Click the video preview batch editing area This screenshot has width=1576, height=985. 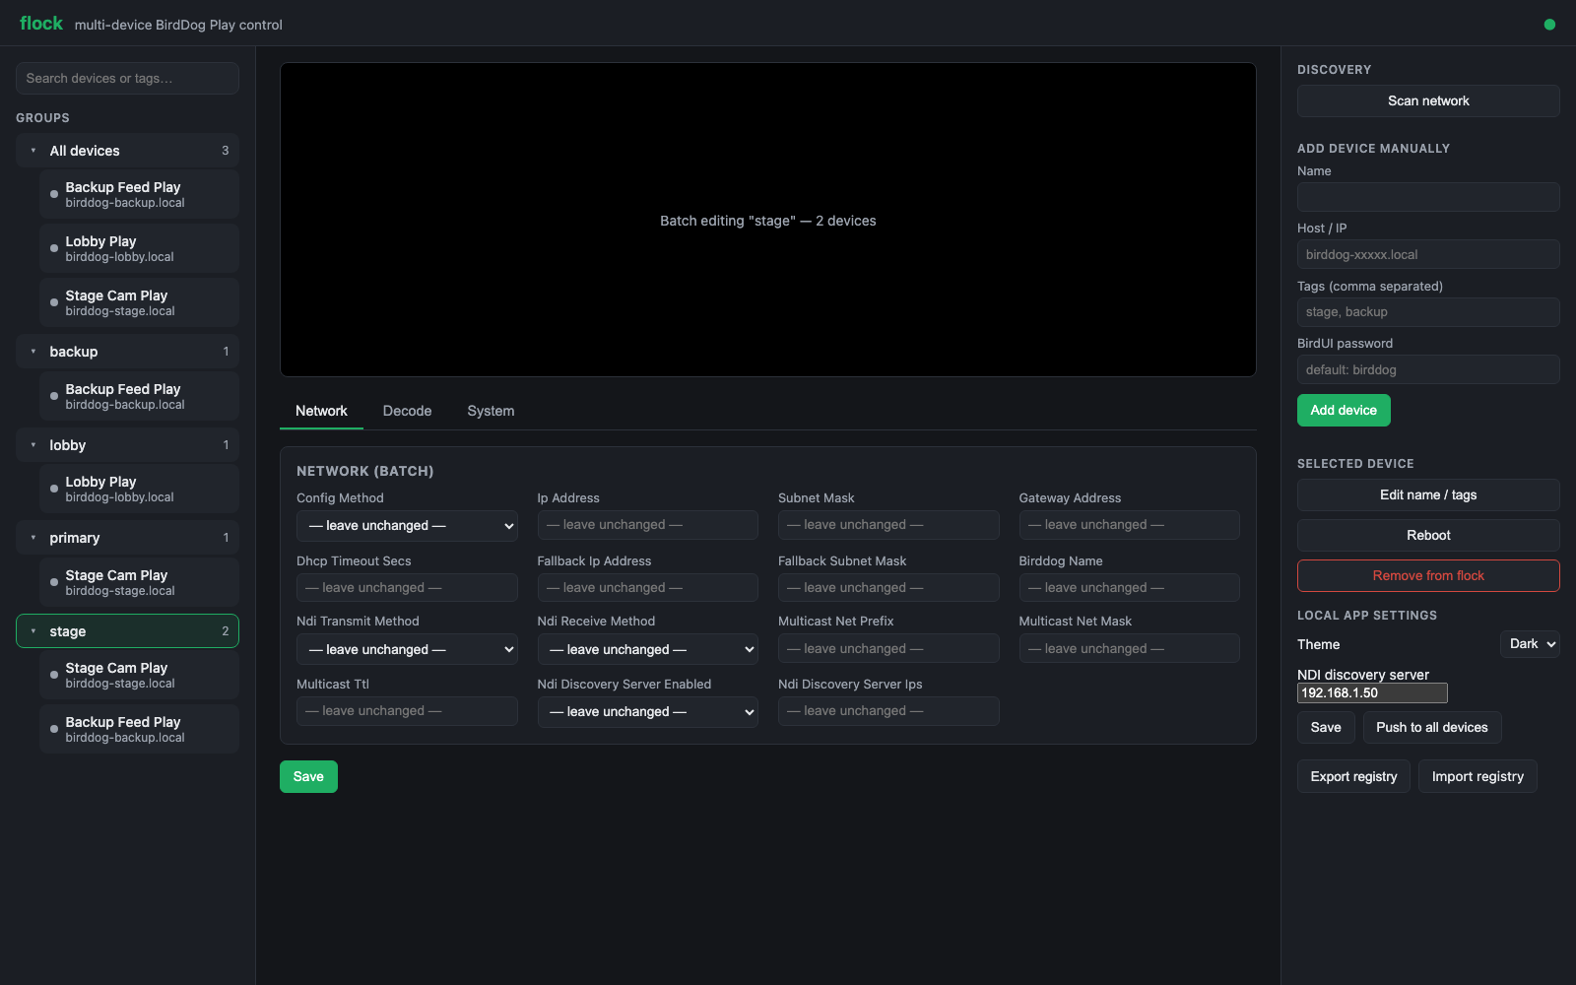click(768, 220)
